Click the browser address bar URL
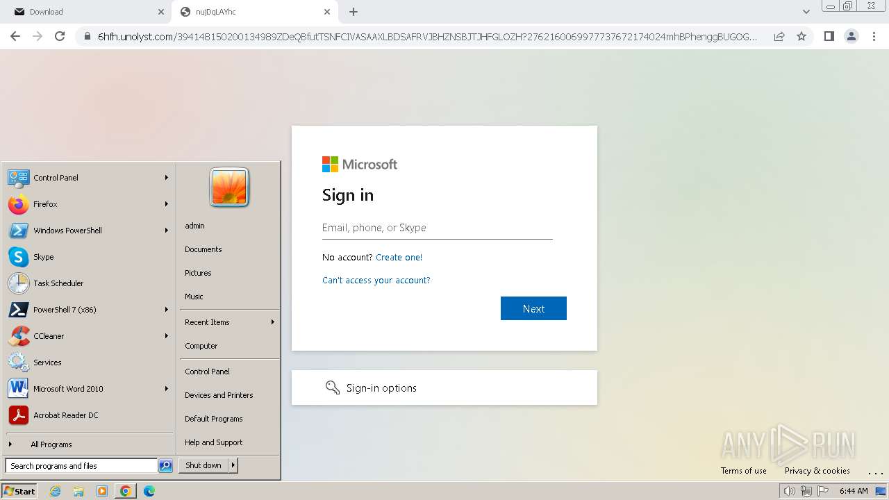Image resolution: width=889 pixels, height=500 pixels. click(x=428, y=37)
